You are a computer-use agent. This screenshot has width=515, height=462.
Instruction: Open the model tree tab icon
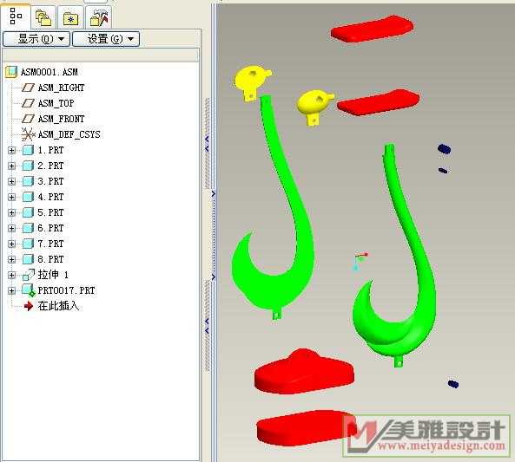click(15, 16)
